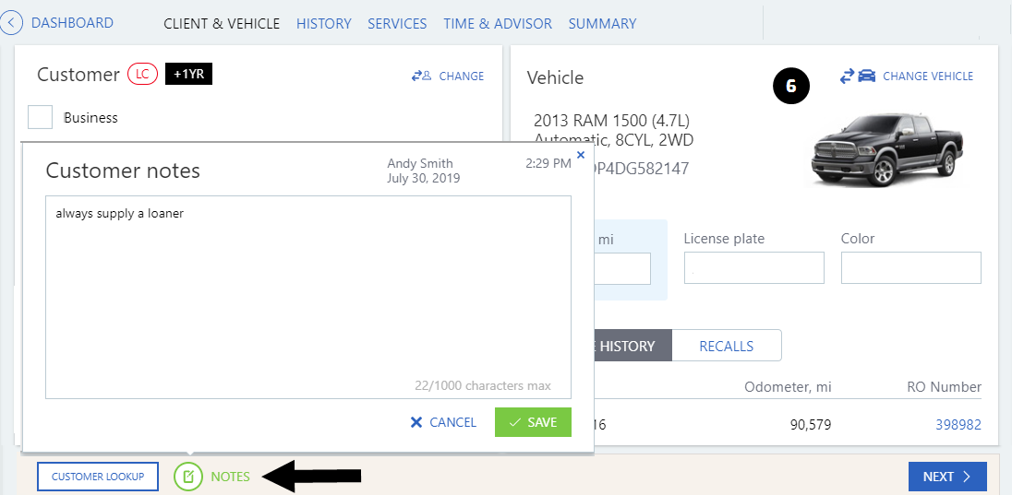1012x495 pixels.
Task: Click CHANGE VEHICLE link
Action: tap(927, 77)
